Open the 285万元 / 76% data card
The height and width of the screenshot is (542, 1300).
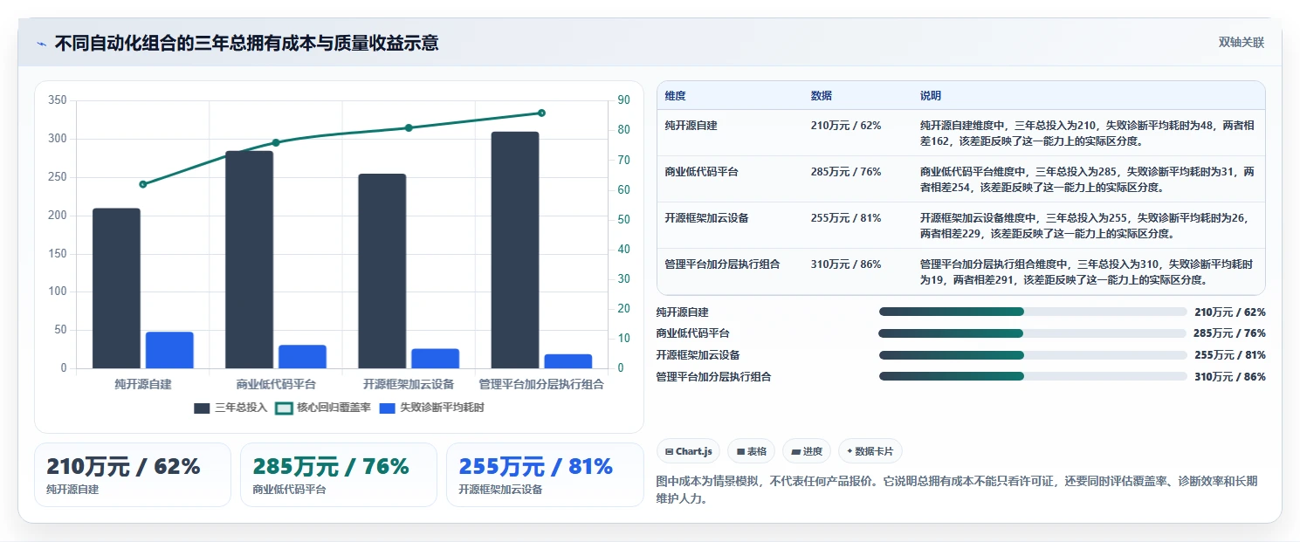click(x=339, y=475)
